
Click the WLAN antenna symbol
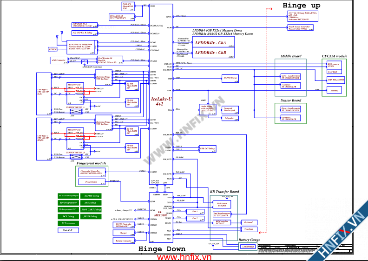pos(60,35)
